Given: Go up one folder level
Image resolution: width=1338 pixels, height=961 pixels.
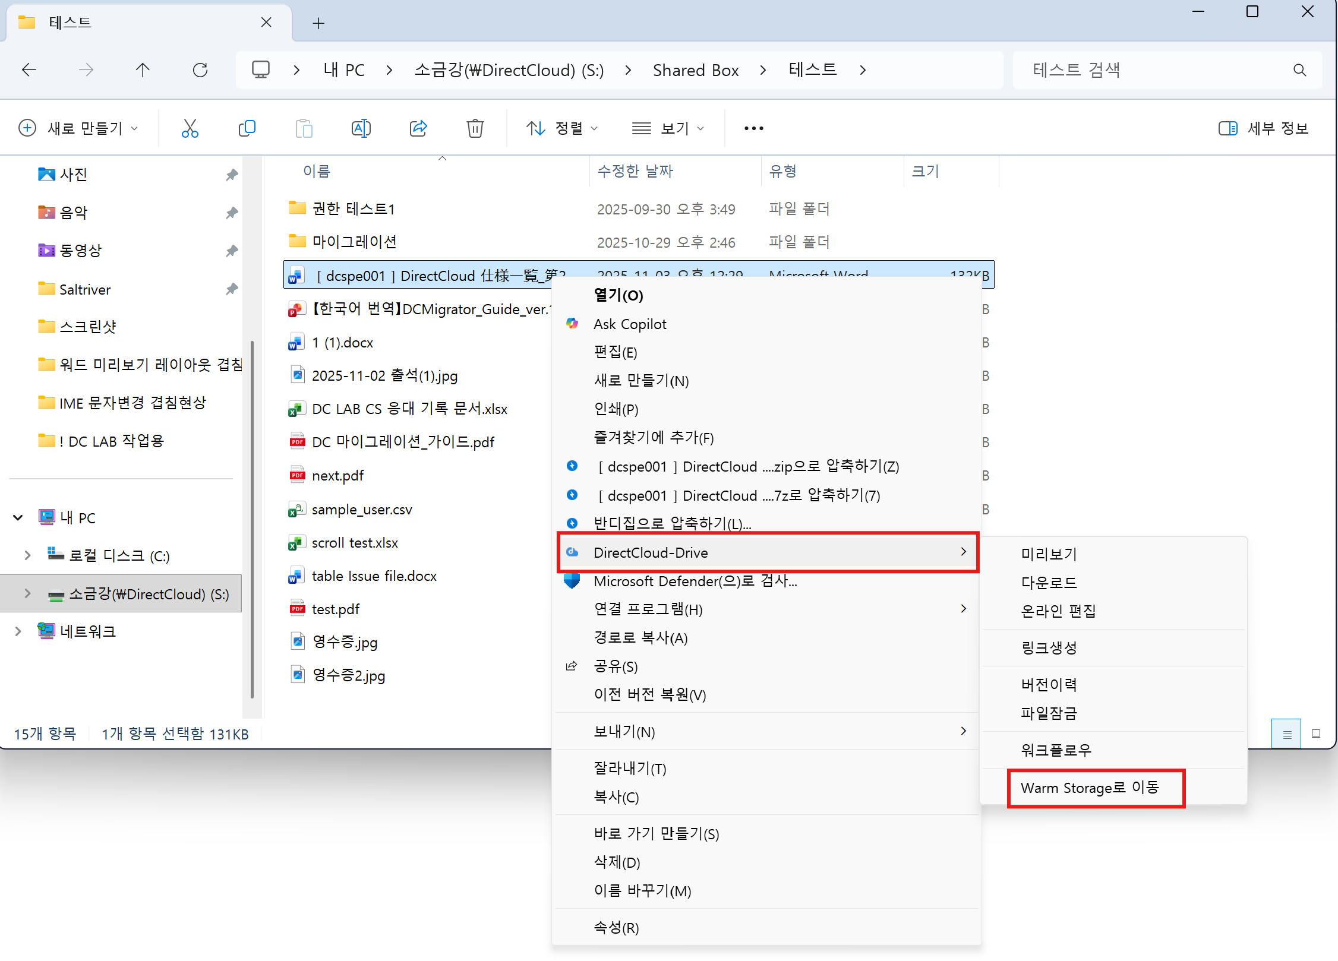Looking at the screenshot, I should (x=143, y=70).
